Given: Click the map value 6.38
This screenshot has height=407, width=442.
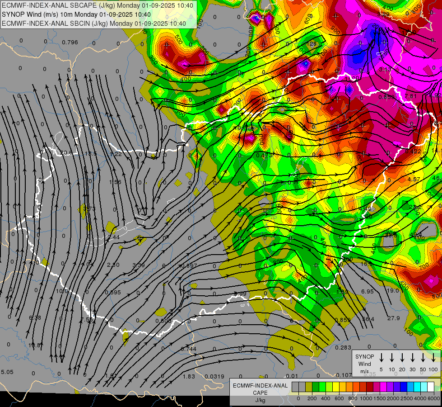Looking at the screenshot, I should (x=35, y=318).
